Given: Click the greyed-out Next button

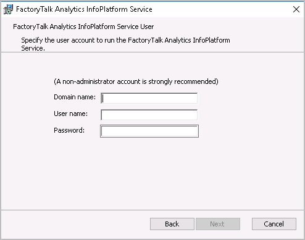Looking at the screenshot, I should pyautogui.click(x=218, y=224).
